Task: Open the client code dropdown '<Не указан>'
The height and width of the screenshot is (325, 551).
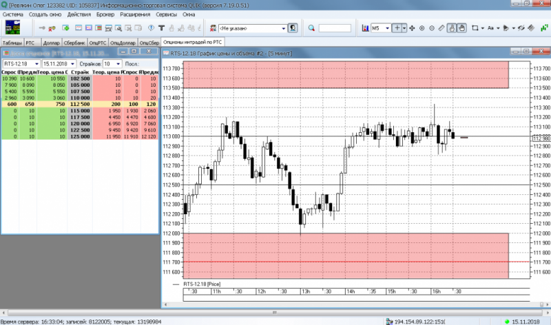Action: pyautogui.click(x=284, y=28)
